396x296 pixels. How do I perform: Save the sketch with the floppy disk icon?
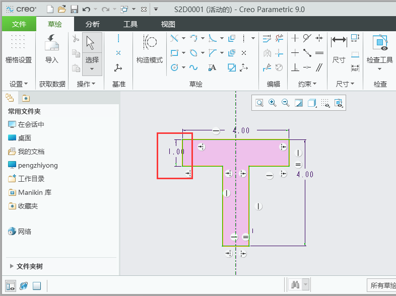pyautogui.click(x=74, y=10)
